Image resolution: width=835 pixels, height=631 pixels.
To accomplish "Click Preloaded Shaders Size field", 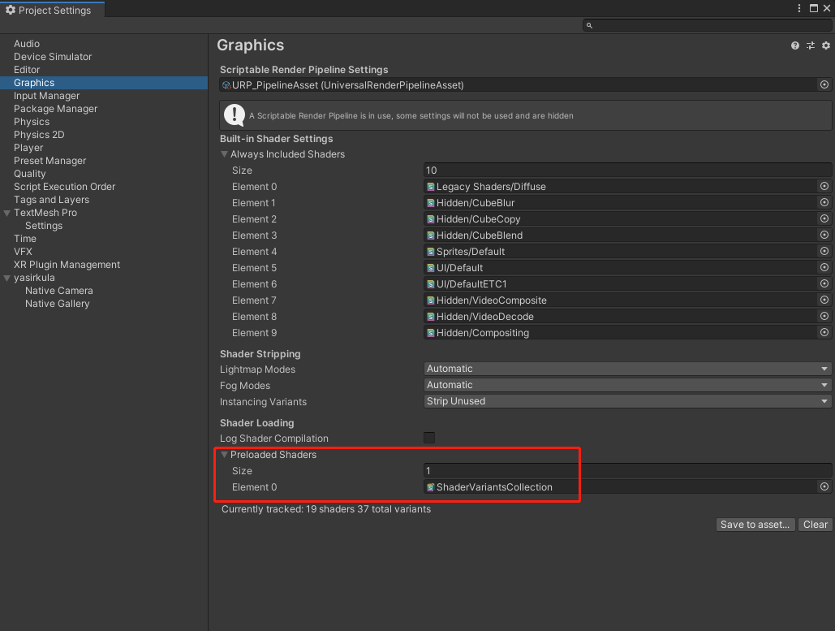I will pos(627,470).
